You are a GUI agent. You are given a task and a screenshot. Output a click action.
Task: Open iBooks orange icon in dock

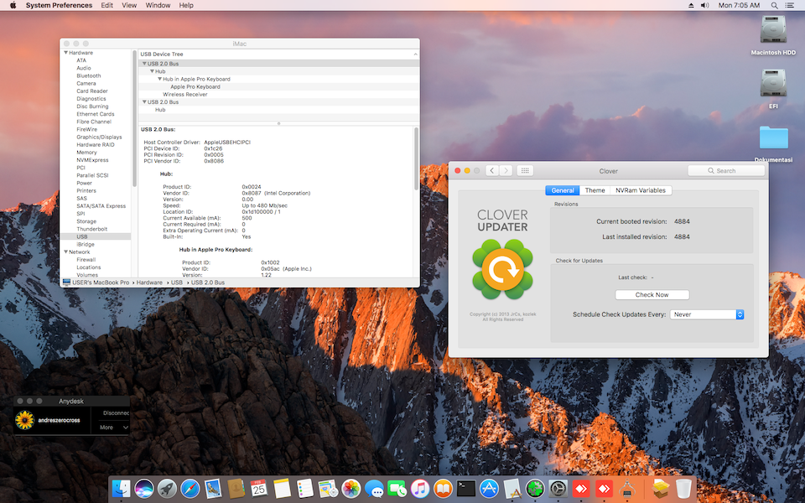coord(443,489)
